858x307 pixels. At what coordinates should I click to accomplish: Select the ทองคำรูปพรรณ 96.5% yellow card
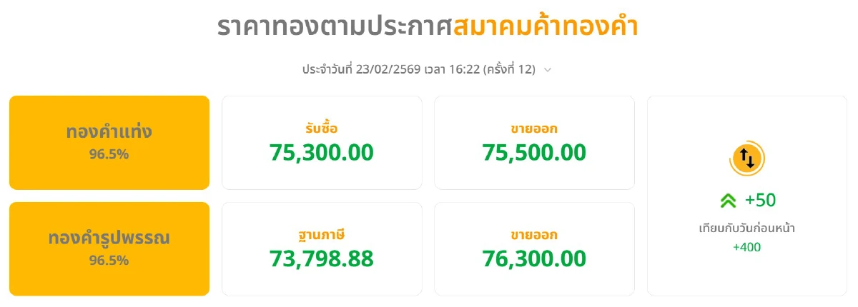[x=109, y=248]
